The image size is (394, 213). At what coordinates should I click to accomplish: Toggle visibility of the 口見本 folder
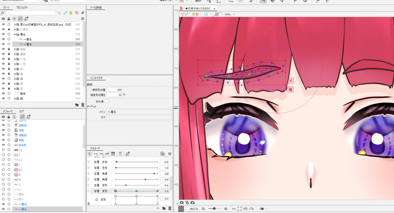pyautogui.click(x=3, y=29)
